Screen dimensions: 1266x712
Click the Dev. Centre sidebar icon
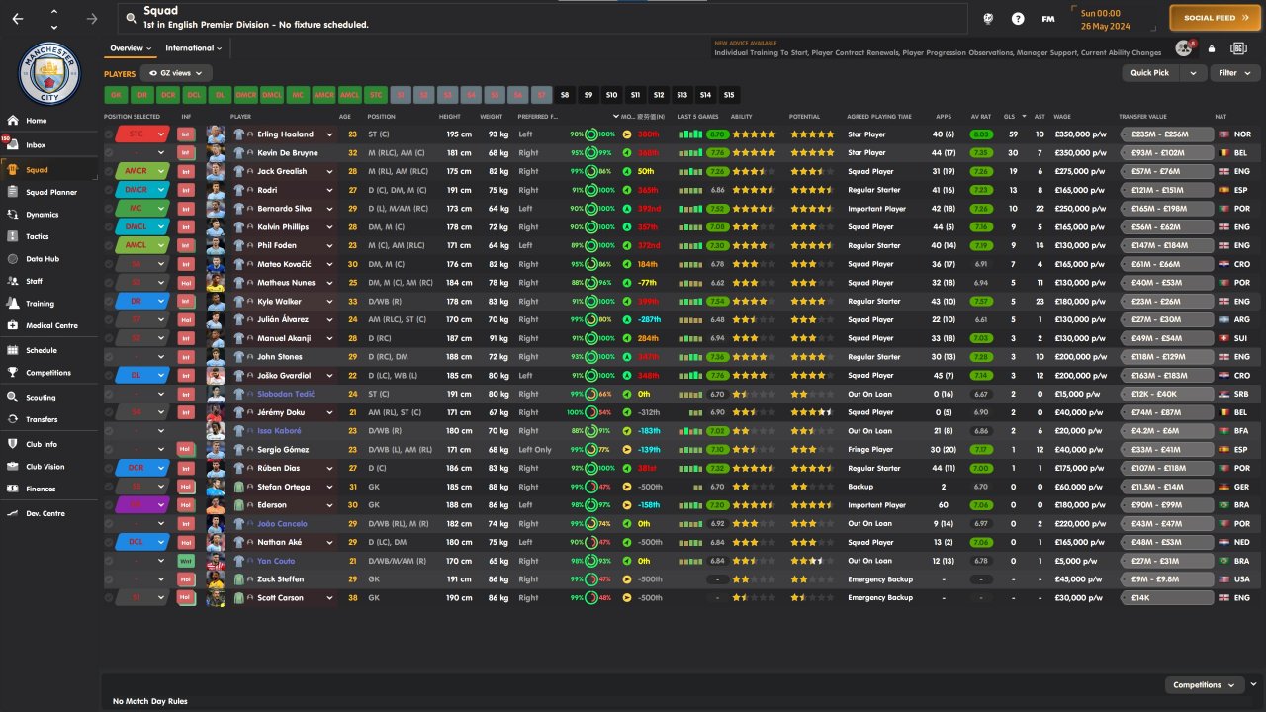[x=12, y=513]
